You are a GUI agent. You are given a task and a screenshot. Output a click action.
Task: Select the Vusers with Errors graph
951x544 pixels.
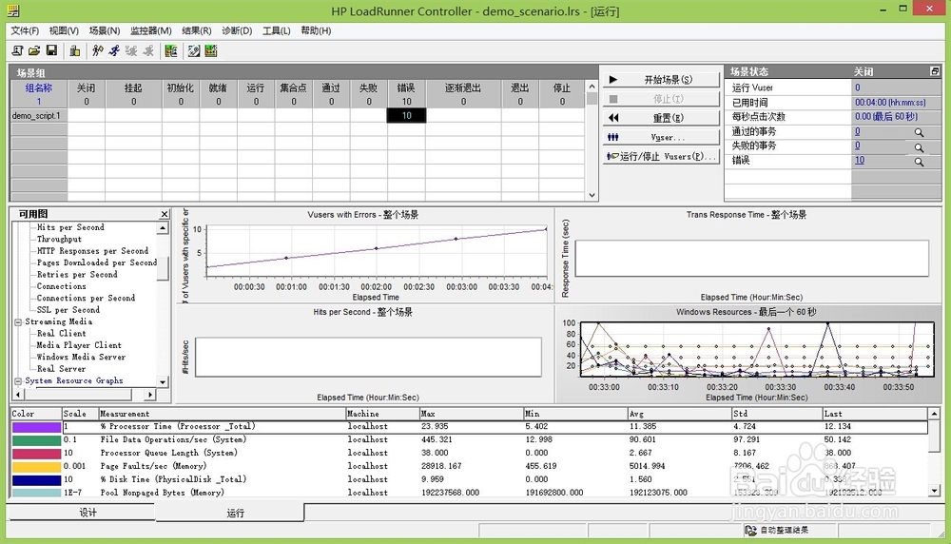[366, 255]
